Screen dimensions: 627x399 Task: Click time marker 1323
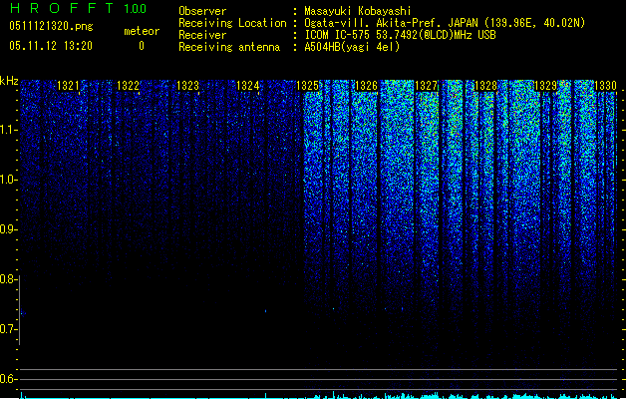pos(187,86)
